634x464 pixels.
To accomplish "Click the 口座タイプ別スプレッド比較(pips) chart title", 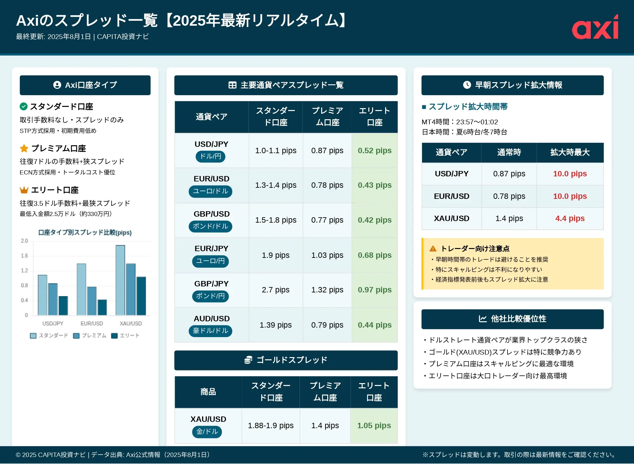I will pyautogui.click(x=85, y=232).
